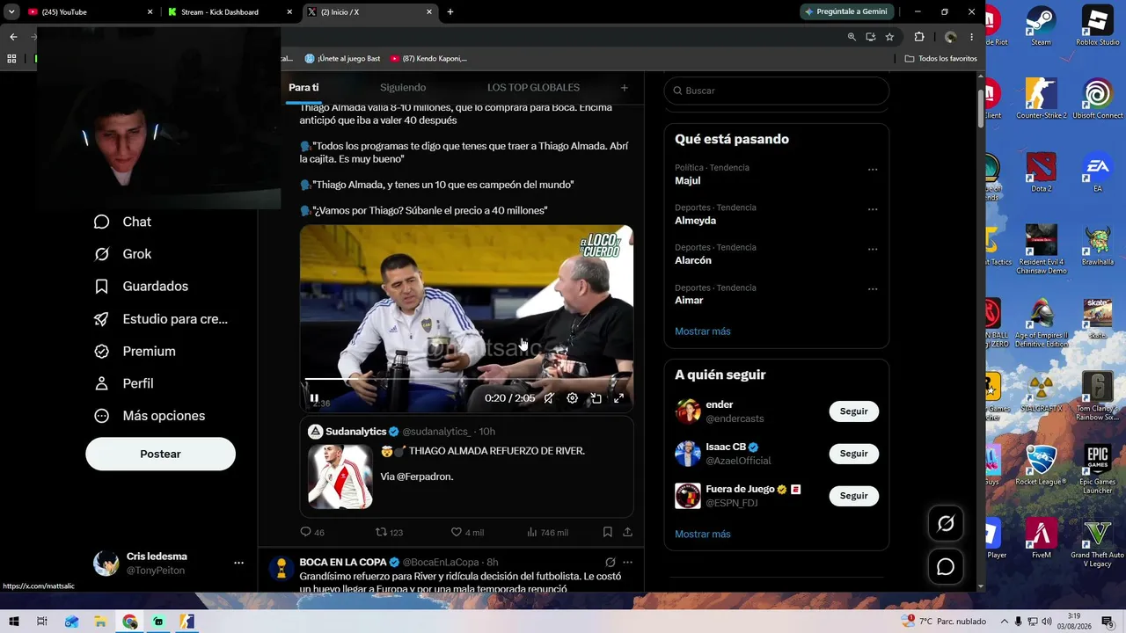Go to Premium in sidebar
Image resolution: width=1126 pixels, height=633 pixels.
135,352
